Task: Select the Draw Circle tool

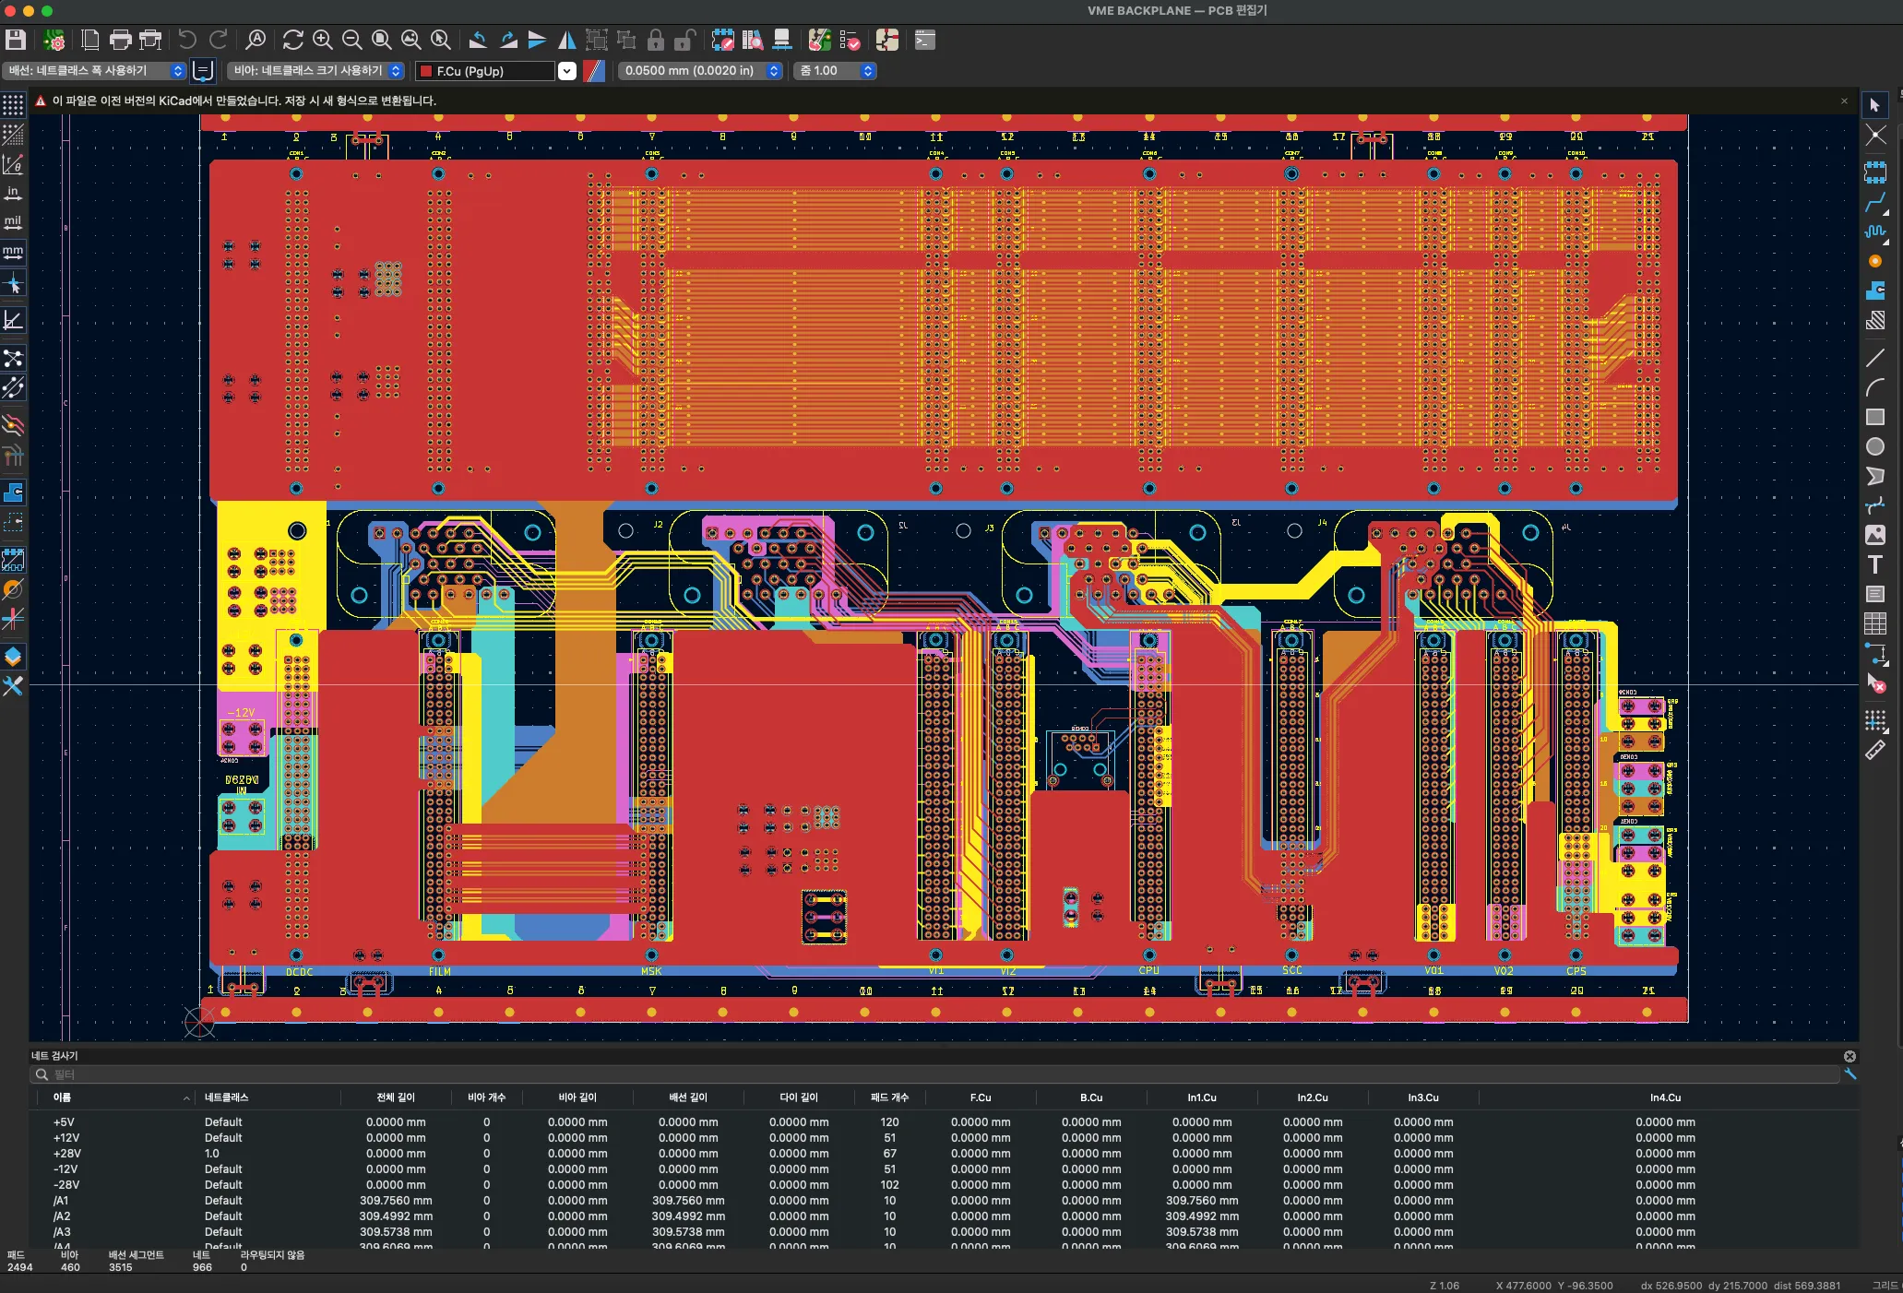Action: [x=1874, y=446]
